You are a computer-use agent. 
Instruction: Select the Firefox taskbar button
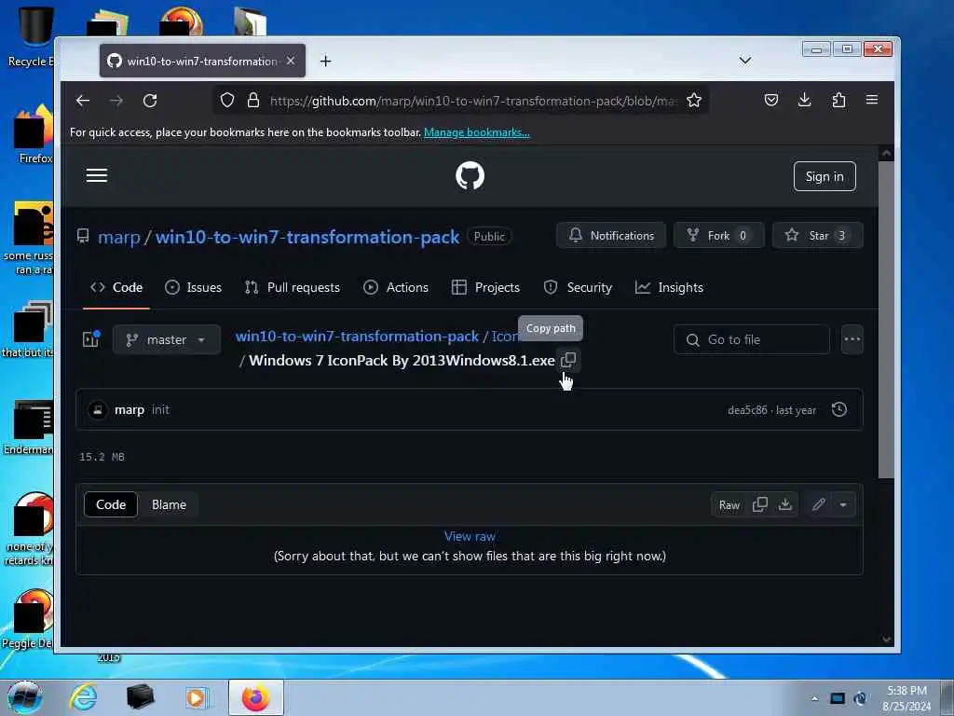(255, 697)
